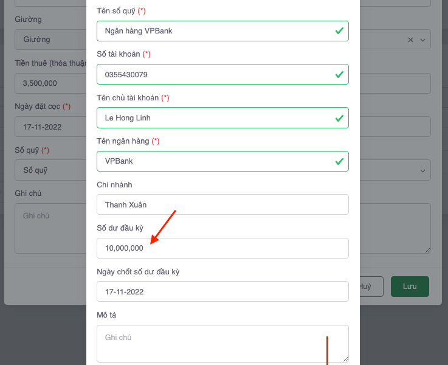This screenshot has width=448, height=365.
Task: Clear the Giường selection with the X icon
Action: coord(410,40)
